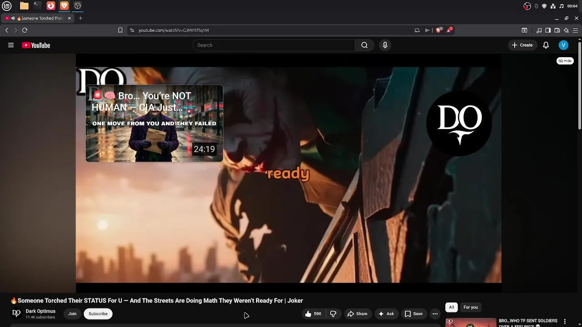Image resolution: width=582 pixels, height=327 pixels.
Task: Open the YouTube guide hamburger menu
Action: pos(11,45)
